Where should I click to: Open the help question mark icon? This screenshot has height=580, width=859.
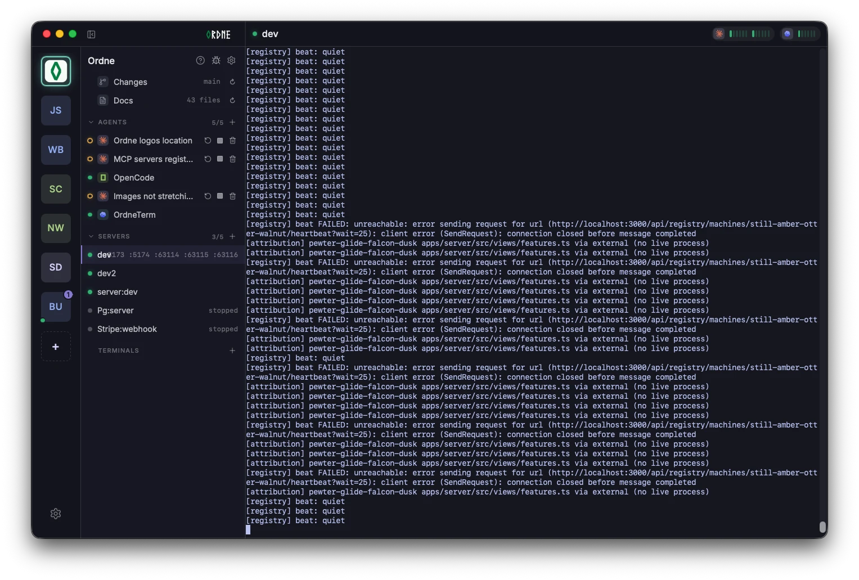(200, 60)
